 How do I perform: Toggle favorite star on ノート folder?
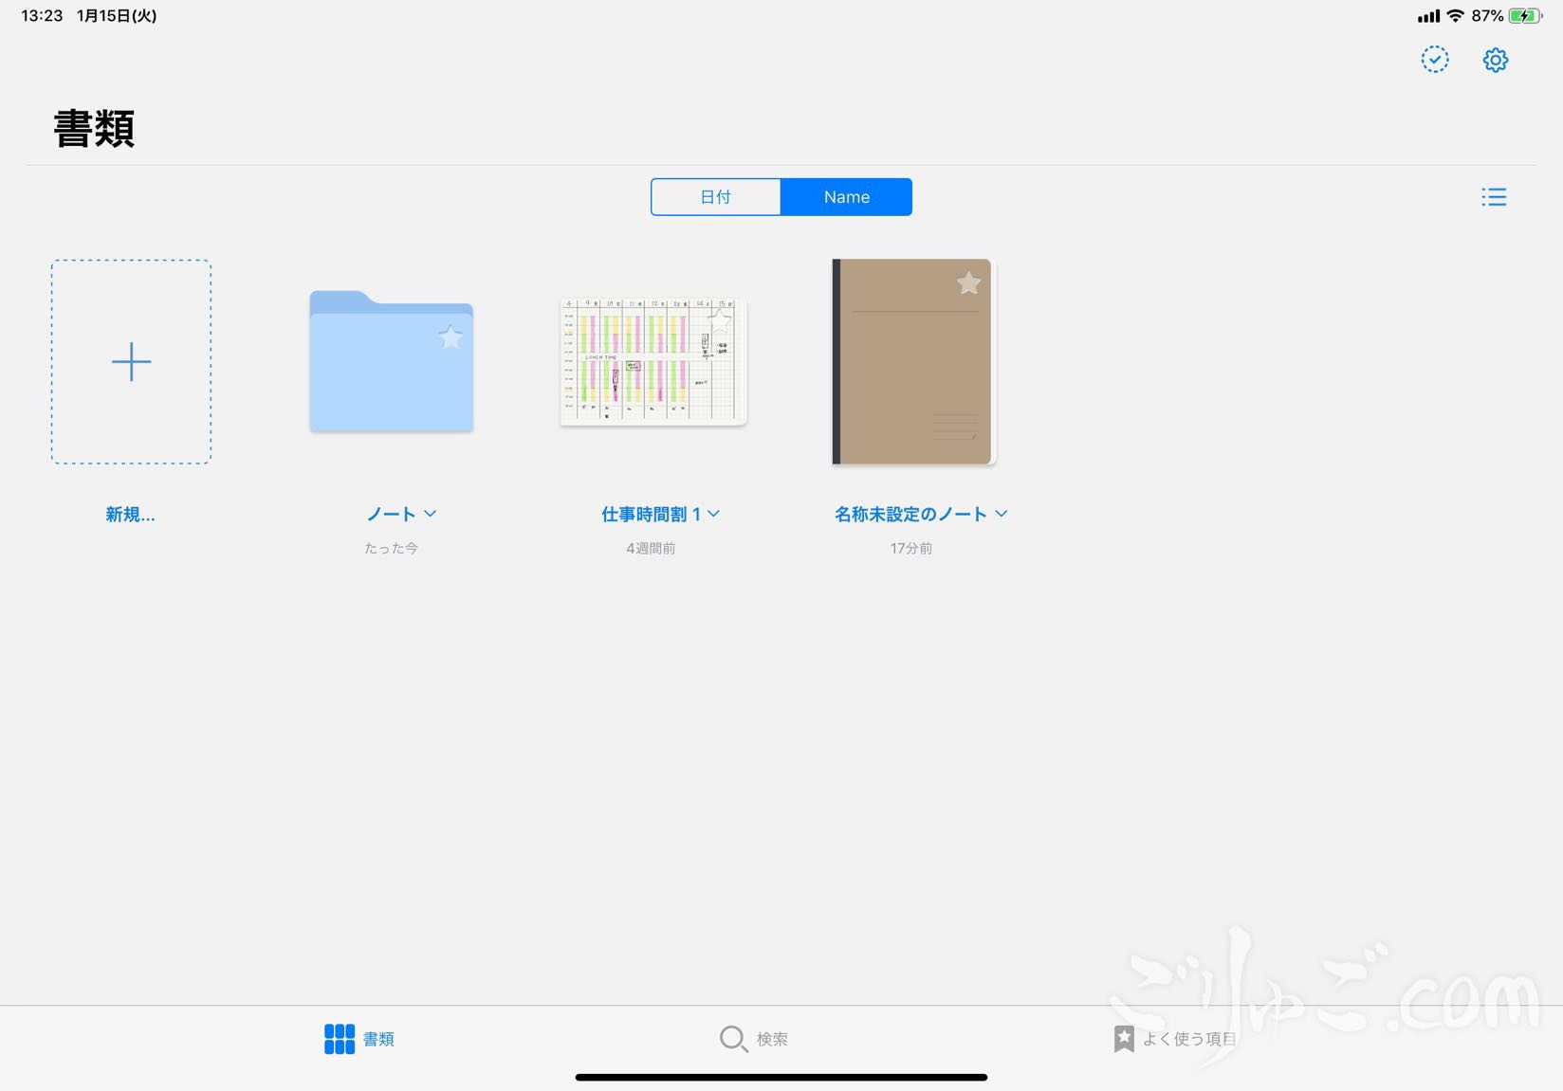coord(451,336)
